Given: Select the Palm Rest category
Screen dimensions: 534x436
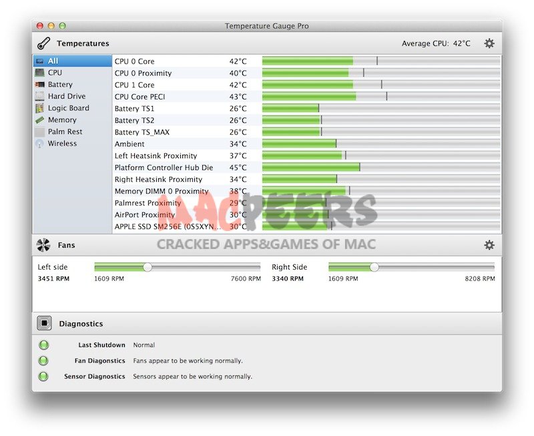Looking at the screenshot, I should pyautogui.click(x=73, y=132).
